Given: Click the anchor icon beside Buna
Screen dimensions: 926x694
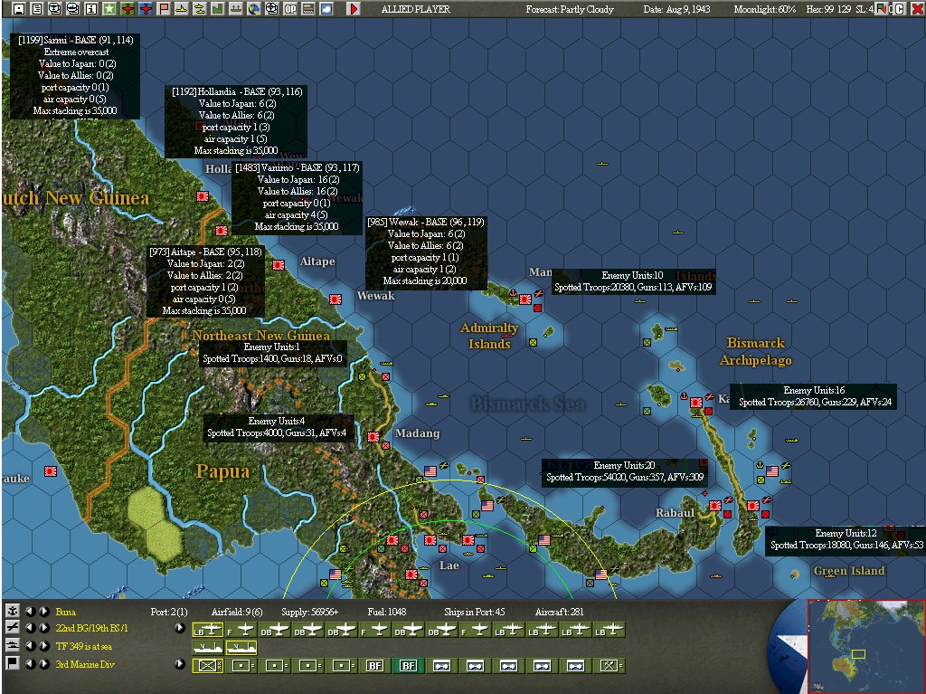Looking at the screenshot, I should click(12, 611).
